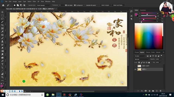Open the Image menu
The width and height of the screenshot is (174, 97).
click(15, 2)
